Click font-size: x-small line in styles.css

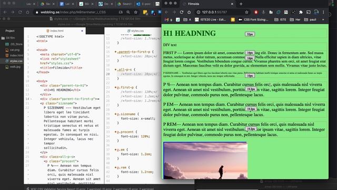[138, 118]
